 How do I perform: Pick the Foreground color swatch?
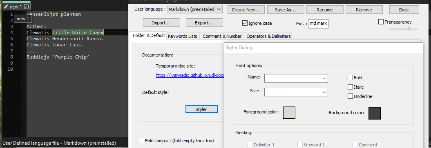289,113
